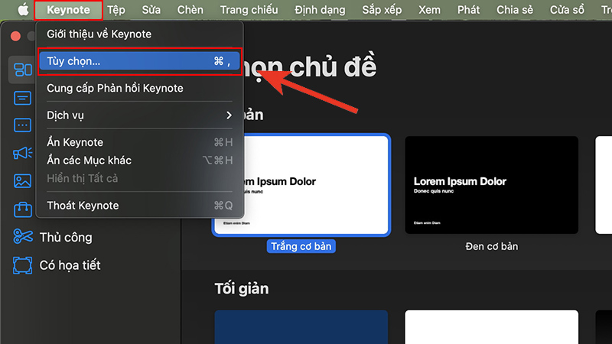Open the Trang chiếu menu
This screenshot has width=612, height=344.
(x=249, y=10)
